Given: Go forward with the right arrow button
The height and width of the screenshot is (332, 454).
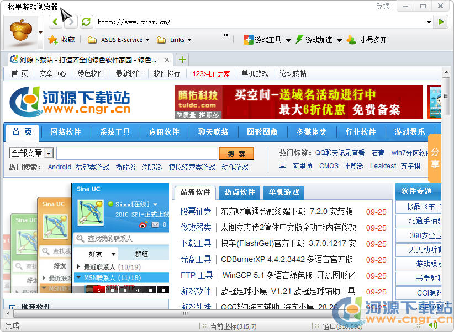Looking at the screenshot, I should pos(71,22).
